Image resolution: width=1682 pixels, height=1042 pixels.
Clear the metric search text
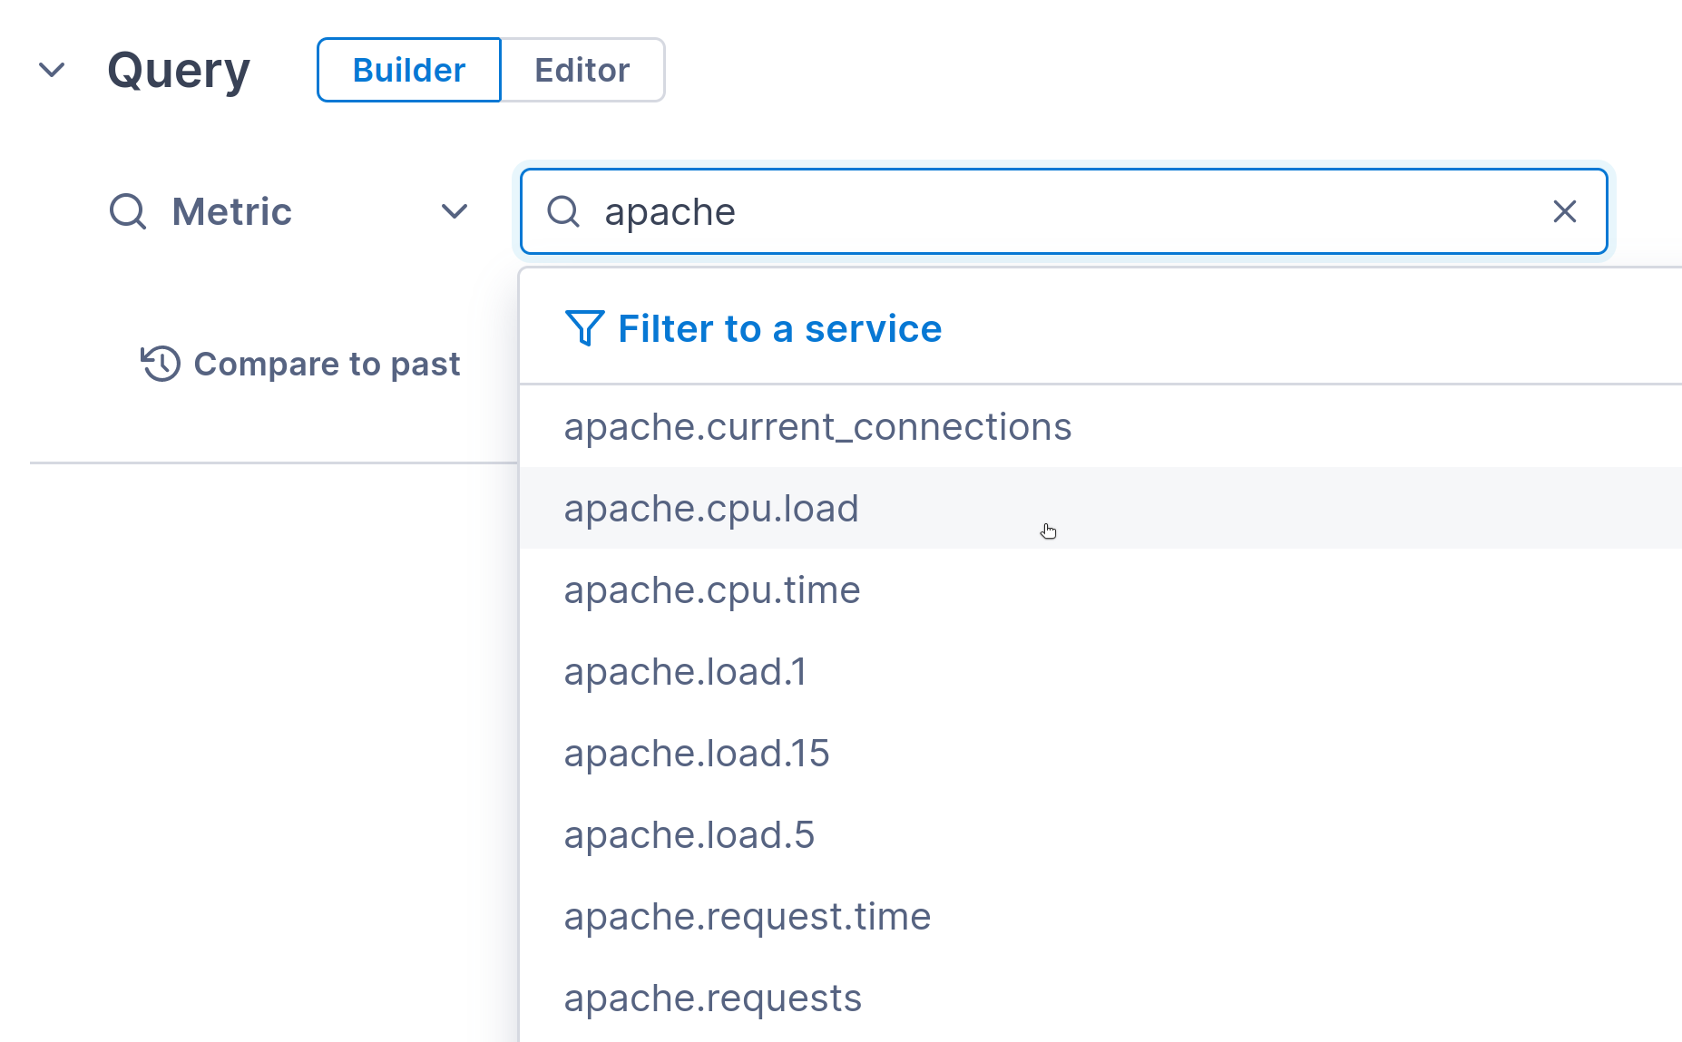pyautogui.click(x=1564, y=211)
